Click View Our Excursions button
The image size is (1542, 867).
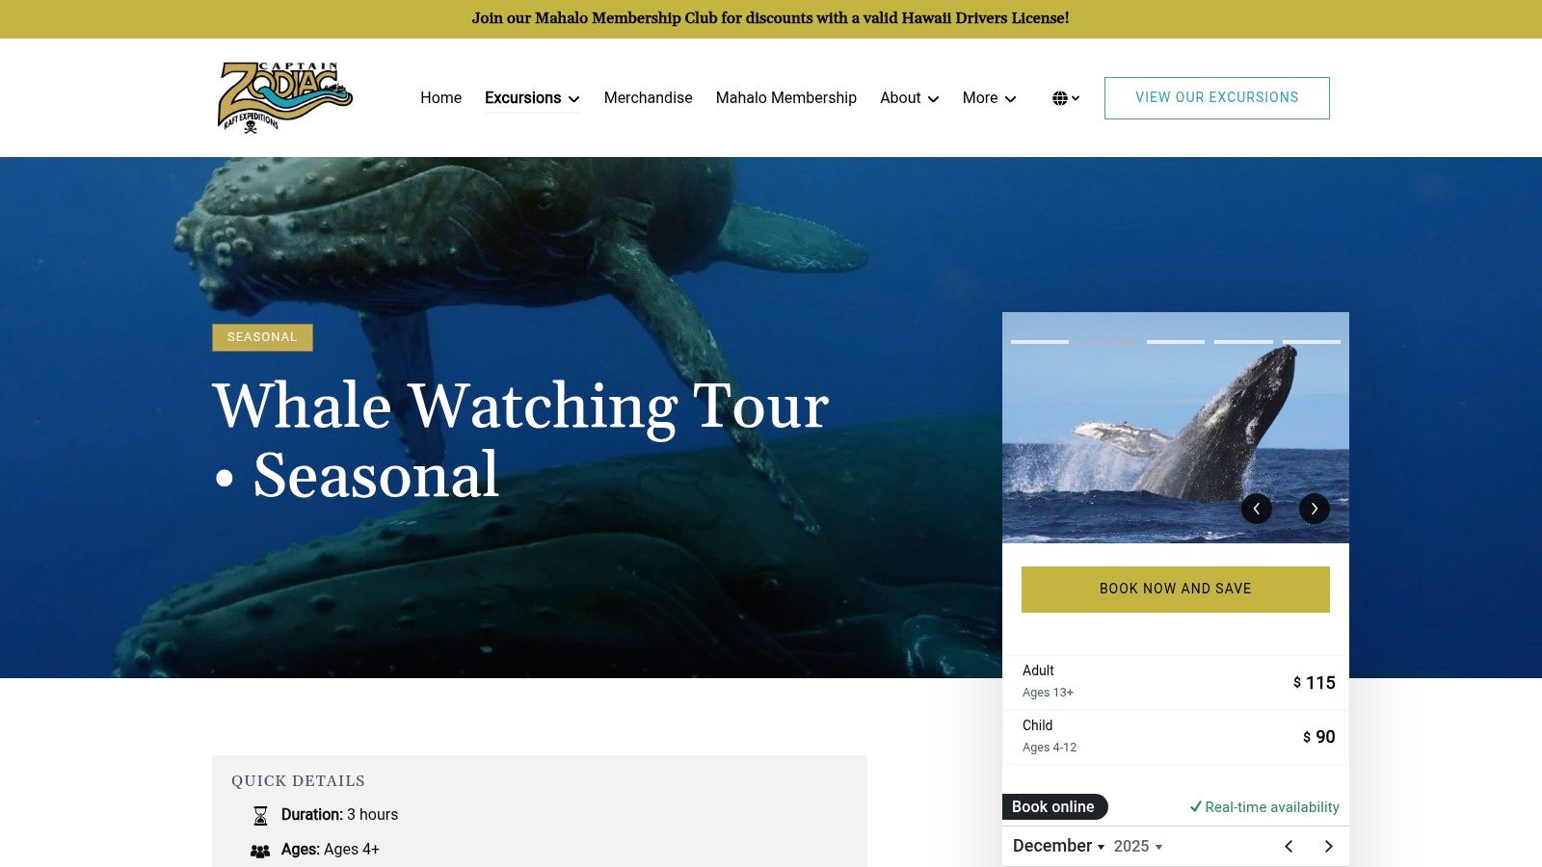1216,98
